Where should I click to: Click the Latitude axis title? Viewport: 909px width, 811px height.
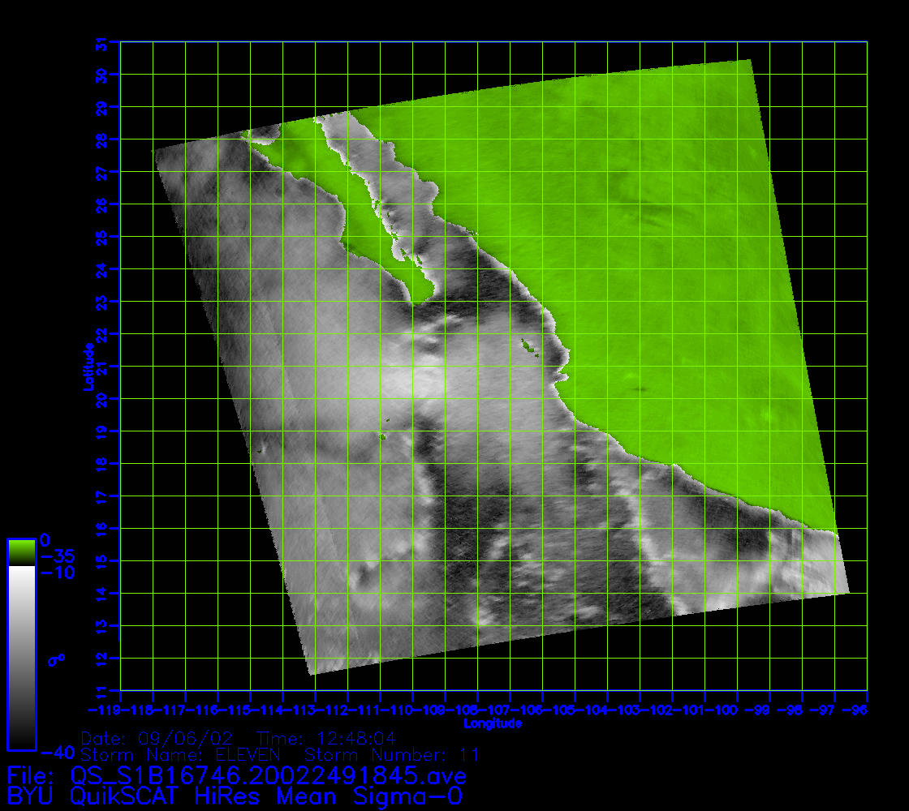pos(87,367)
